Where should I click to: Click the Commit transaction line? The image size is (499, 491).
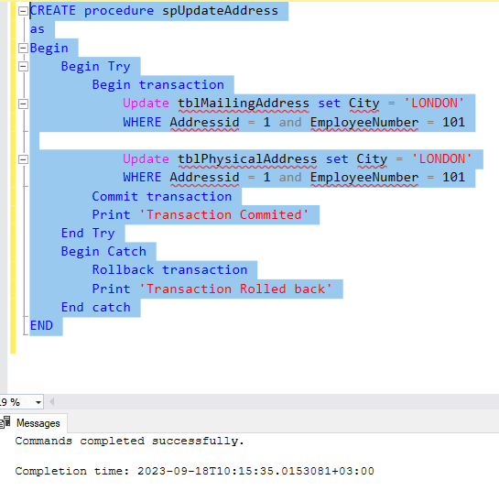coord(162,196)
